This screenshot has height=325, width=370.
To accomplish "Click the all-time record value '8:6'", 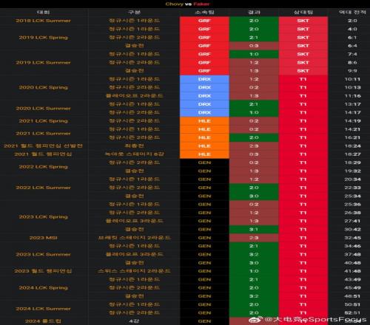I will pyautogui.click(x=352, y=63).
